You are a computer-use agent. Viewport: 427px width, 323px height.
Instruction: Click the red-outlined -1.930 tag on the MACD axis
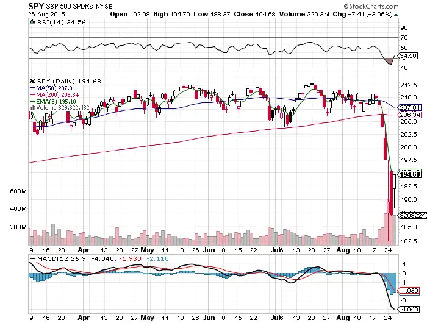pyautogui.click(x=408, y=291)
